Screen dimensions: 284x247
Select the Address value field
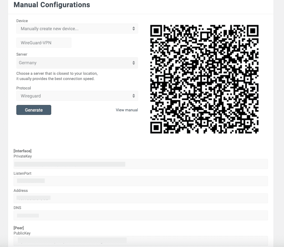141,198
